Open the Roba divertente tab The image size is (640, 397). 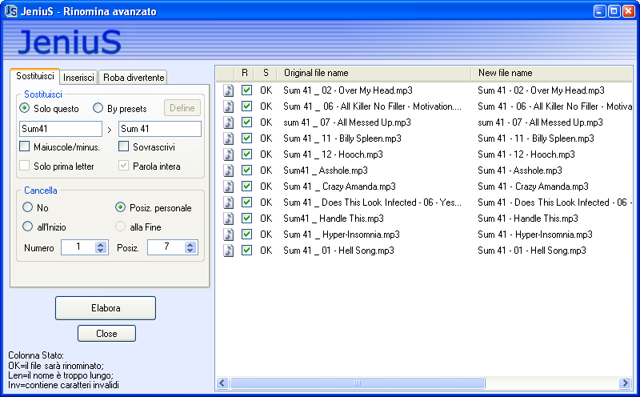point(134,77)
